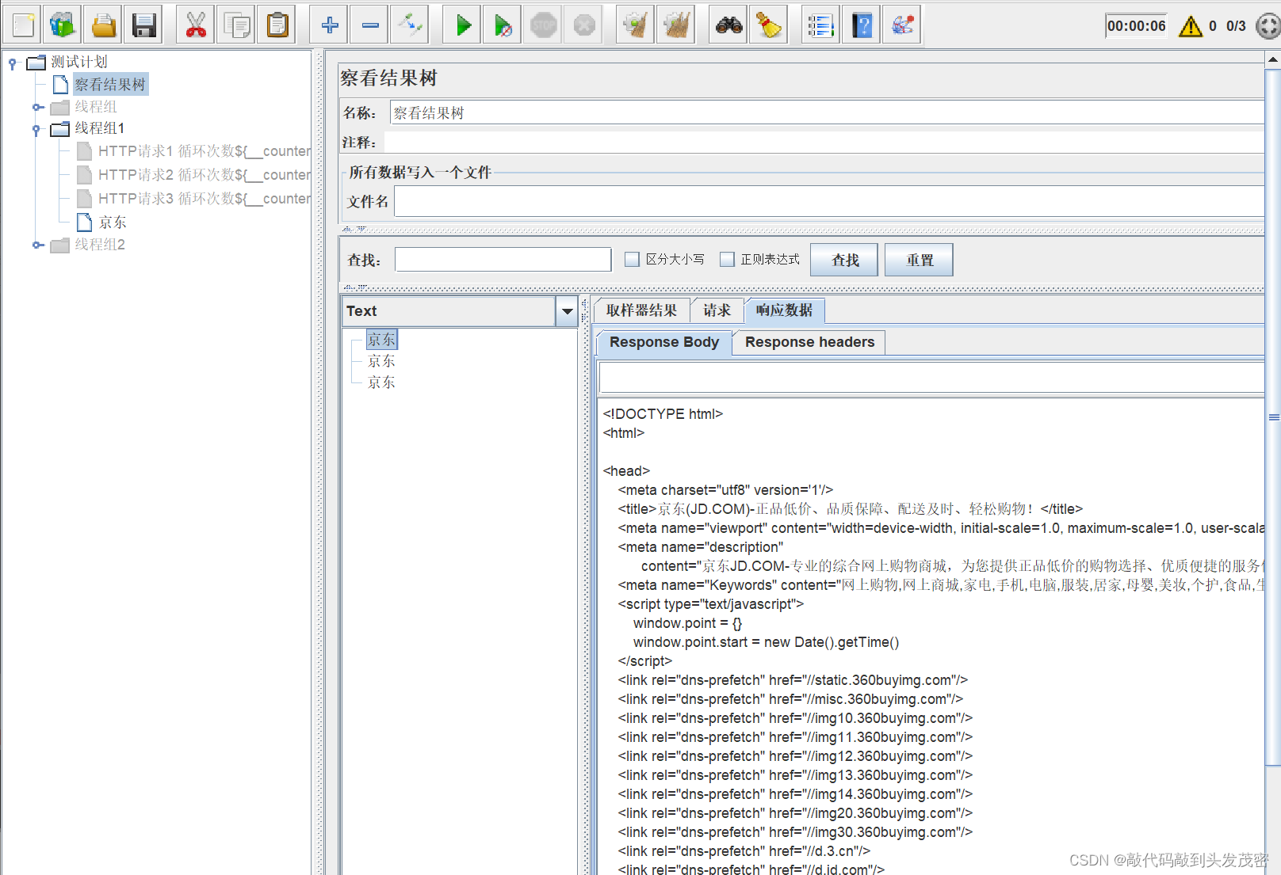Select the 京东 sampler under 线程组1
Viewport: 1281px width, 875px height.
tap(113, 223)
